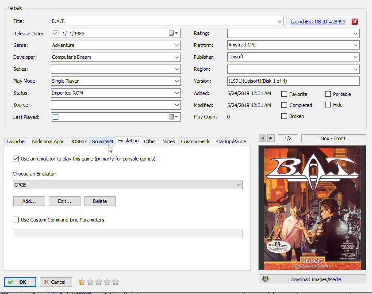Open the Region dropdown
This screenshot has height=294, width=372.
coord(355,69)
